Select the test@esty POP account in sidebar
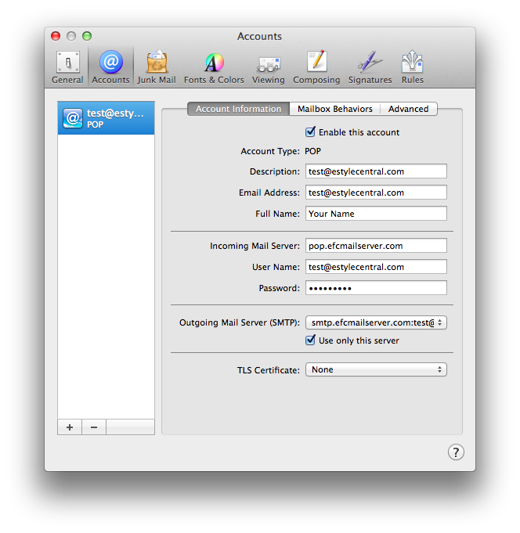The image size is (520, 533). [106, 118]
